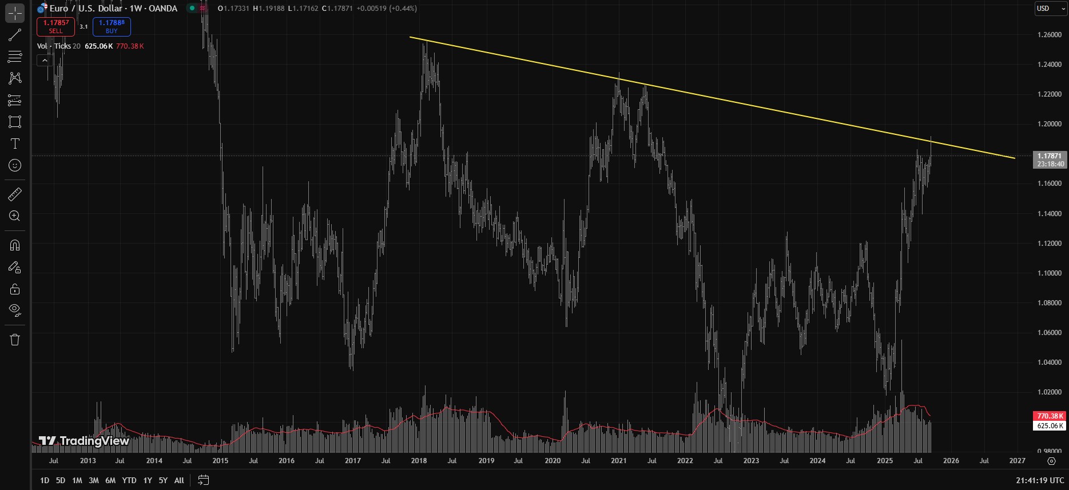The width and height of the screenshot is (1069, 490).
Task: Toggle magnet mode on
Action: pyautogui.click(x=15, y=245)
